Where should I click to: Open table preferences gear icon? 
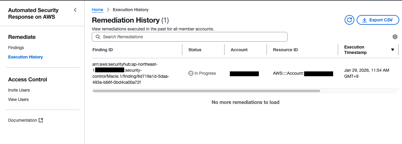tap(395, 37)
